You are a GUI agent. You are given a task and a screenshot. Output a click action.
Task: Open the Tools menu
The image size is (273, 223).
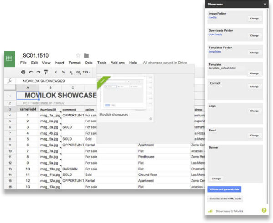point(102,63)
